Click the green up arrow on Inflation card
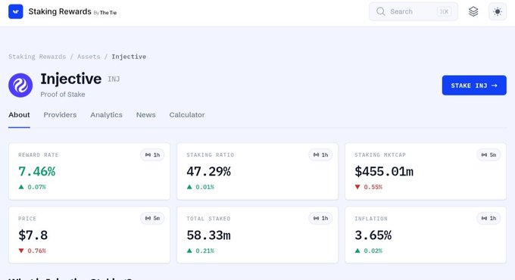515x280 pixels. 357,250
